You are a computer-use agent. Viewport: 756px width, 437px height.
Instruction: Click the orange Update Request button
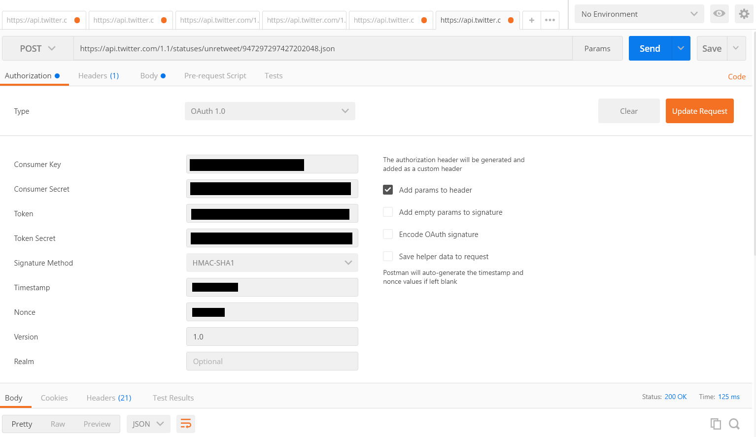point(699,111)
